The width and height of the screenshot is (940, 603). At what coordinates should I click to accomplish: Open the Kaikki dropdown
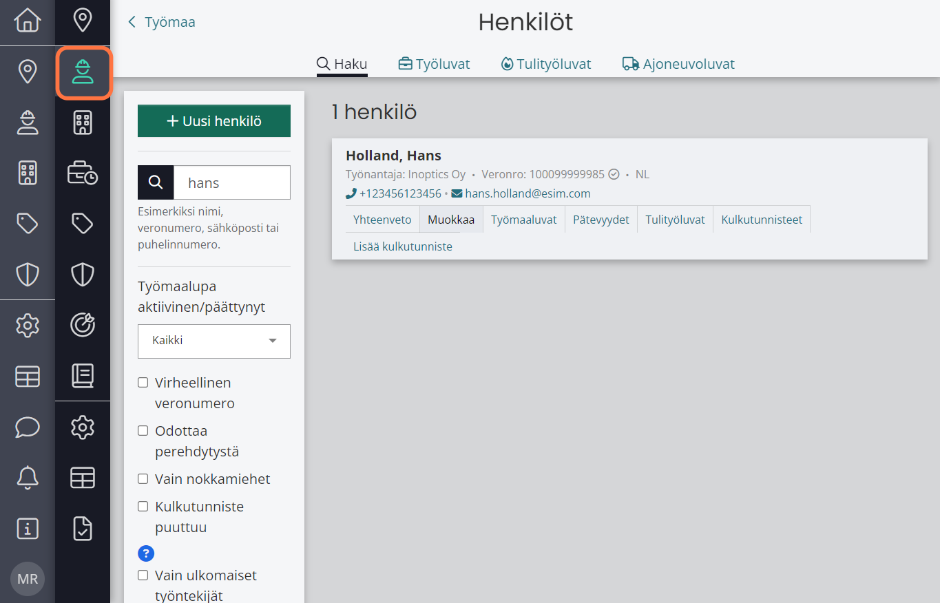tap(214, 341)
